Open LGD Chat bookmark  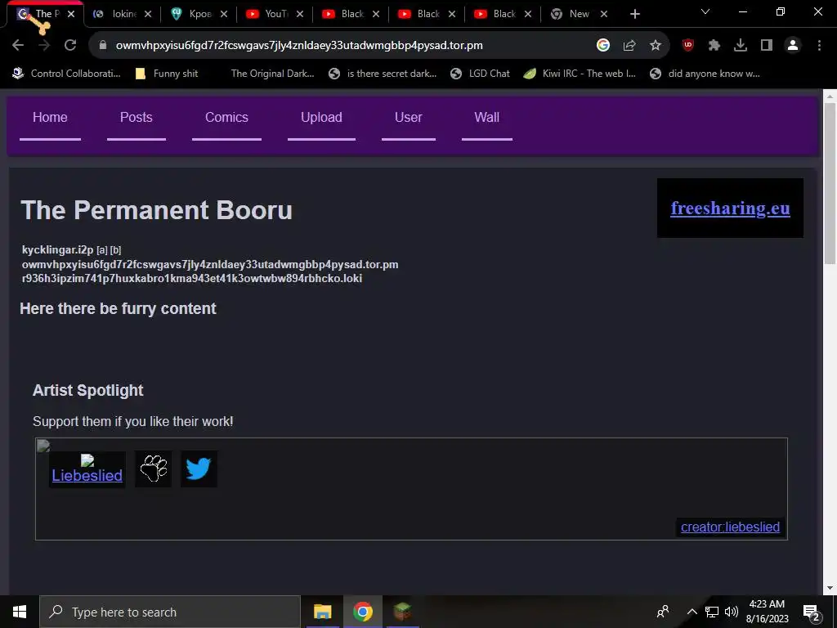click(480, 74)
